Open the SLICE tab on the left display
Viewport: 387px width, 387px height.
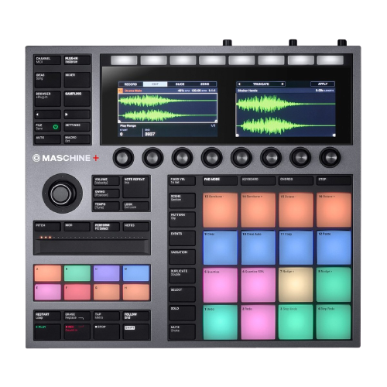point(180,84)
